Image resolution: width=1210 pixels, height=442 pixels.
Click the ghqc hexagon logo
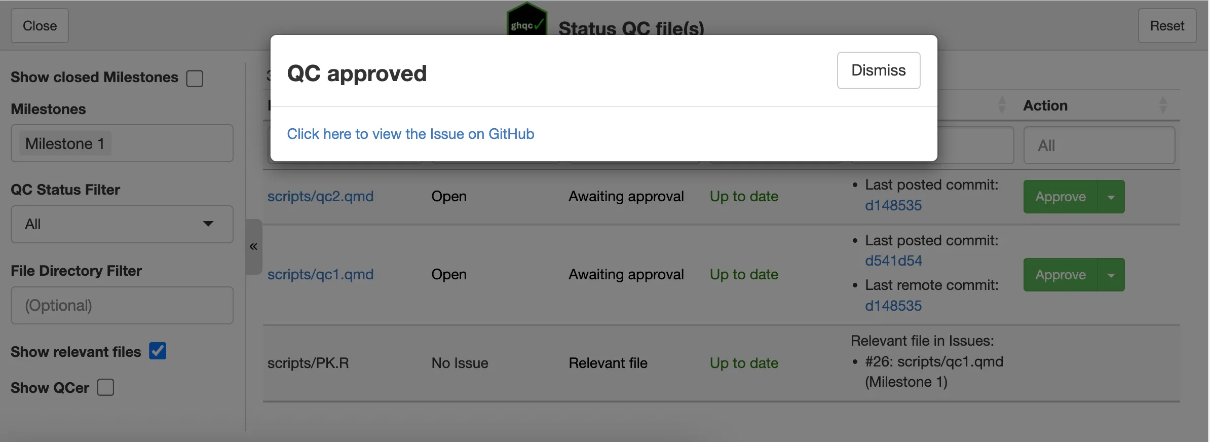(x=526, y=19)
